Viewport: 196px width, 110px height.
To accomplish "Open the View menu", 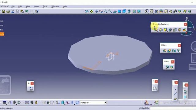I will click(x=28, y=6).
